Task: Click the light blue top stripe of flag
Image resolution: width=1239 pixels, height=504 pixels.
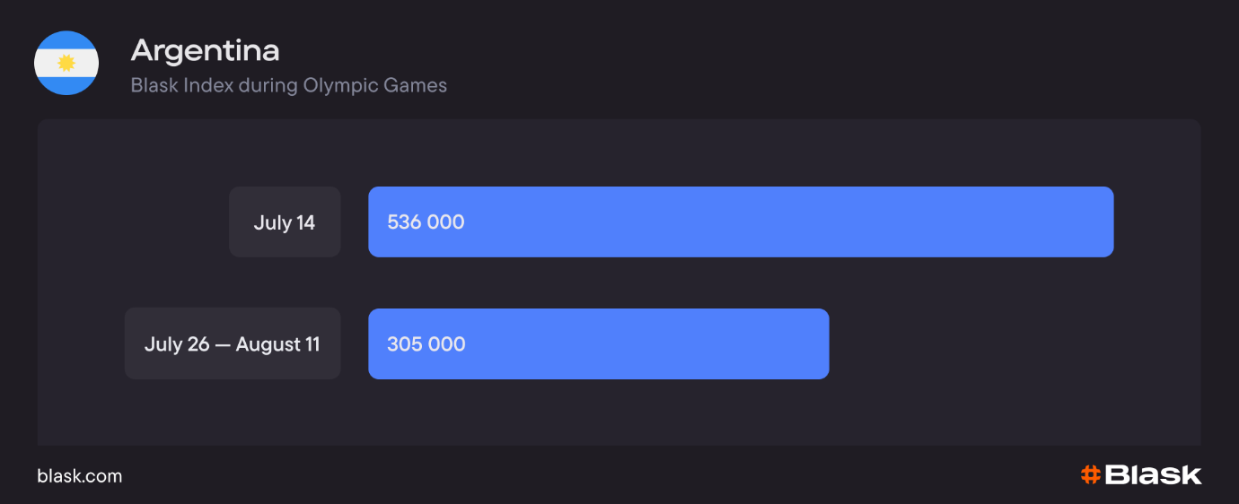Action: [66, 41]
